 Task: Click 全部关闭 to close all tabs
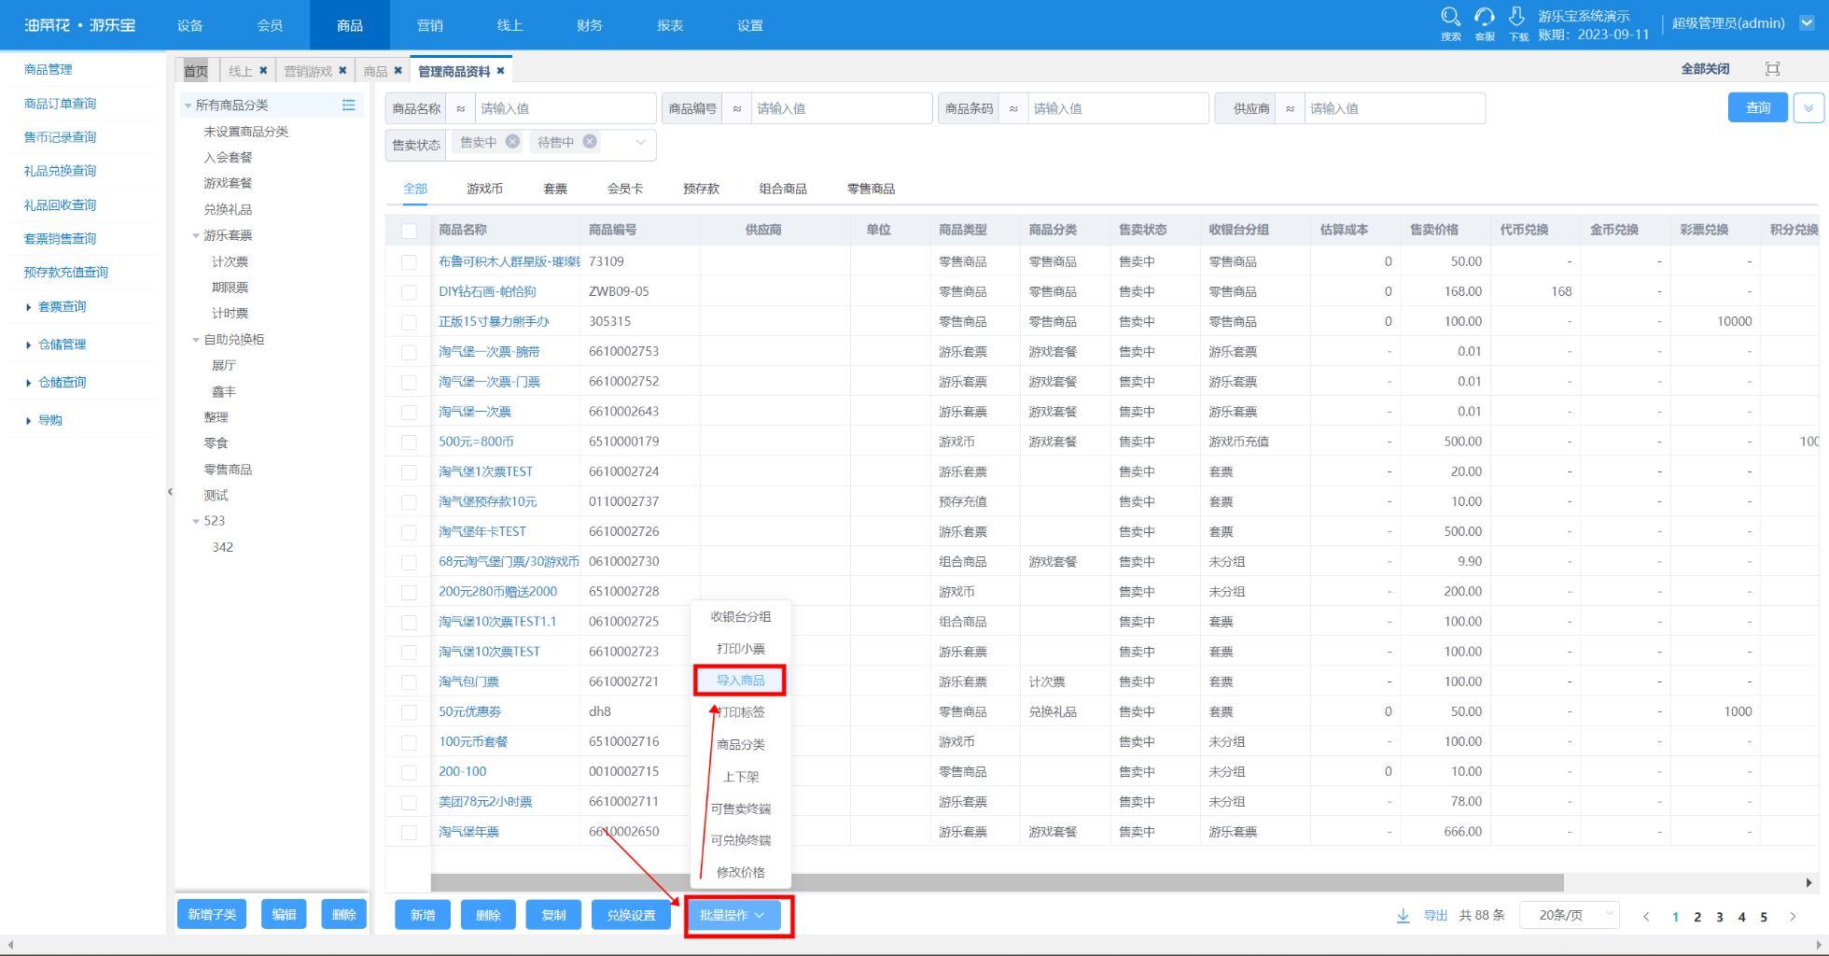point(1705,69)
